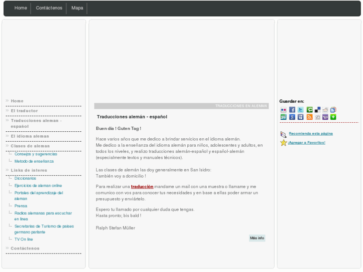
Task: Save the page to Yahoo bookmarks
Action: (x=325, y=117)
